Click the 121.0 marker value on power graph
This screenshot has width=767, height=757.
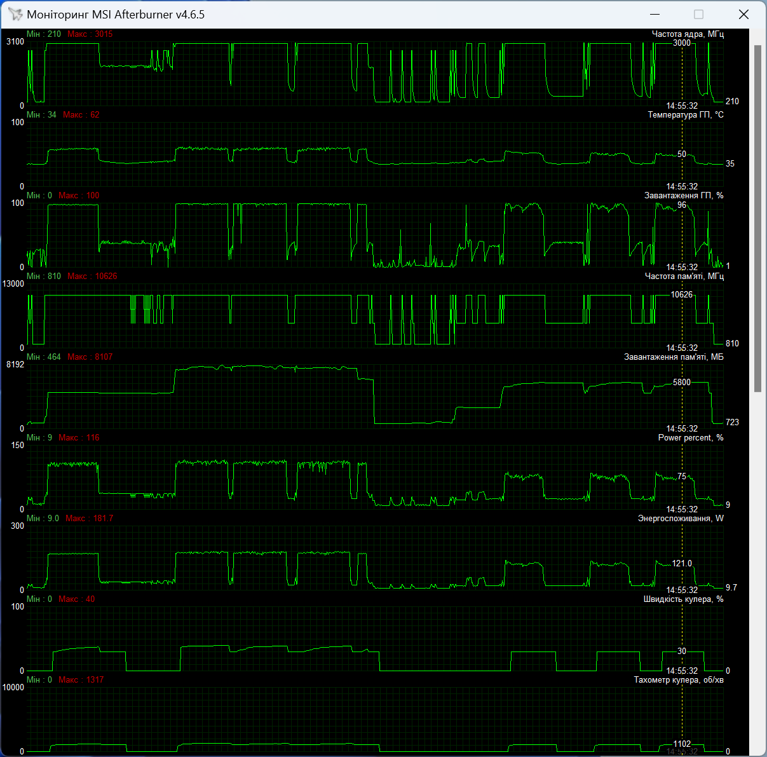682,564
